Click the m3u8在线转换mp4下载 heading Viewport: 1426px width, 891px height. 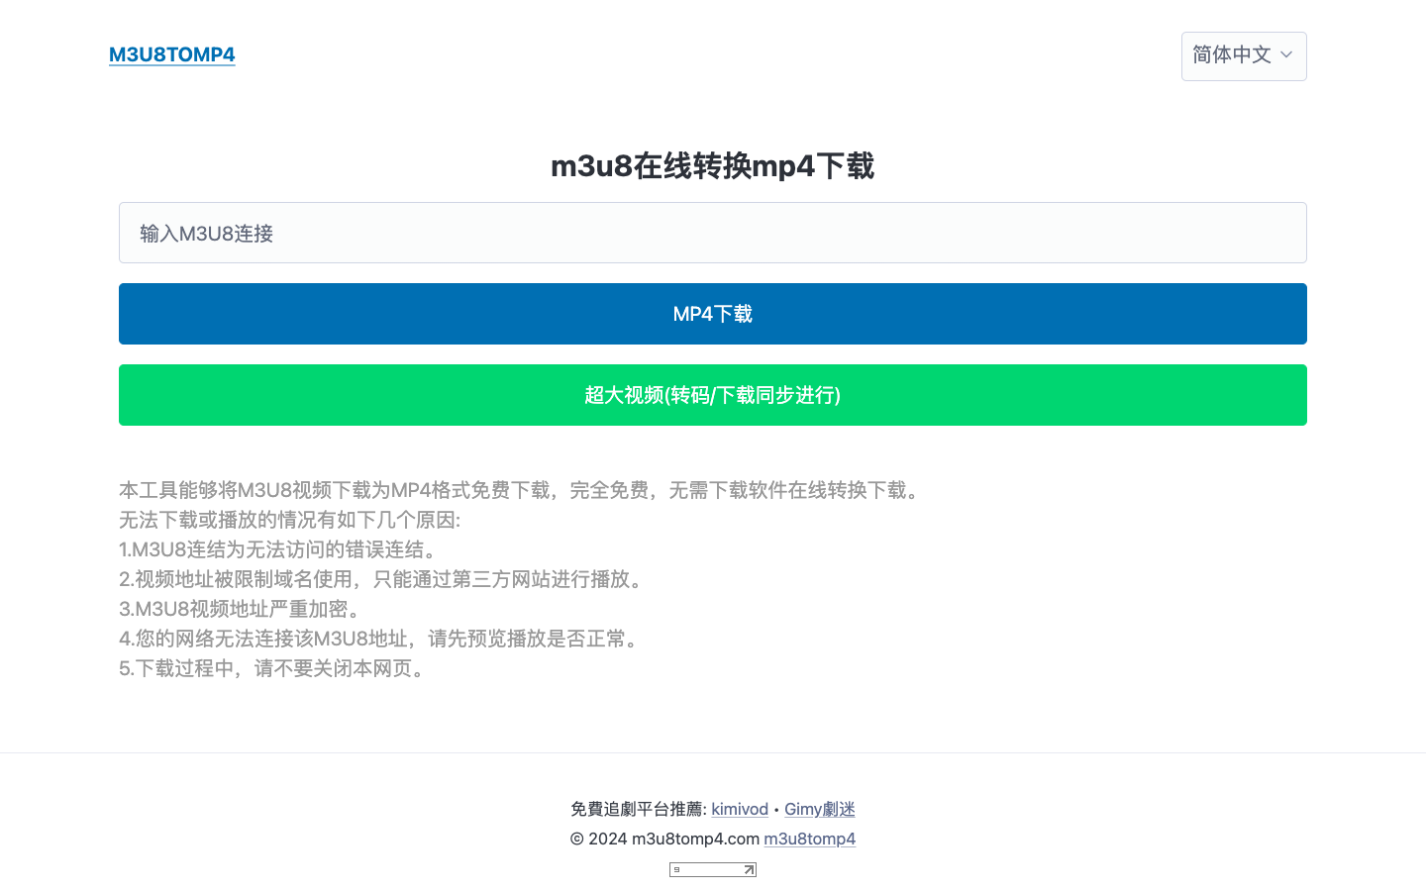pyautogui.click(x=712, y=166)
